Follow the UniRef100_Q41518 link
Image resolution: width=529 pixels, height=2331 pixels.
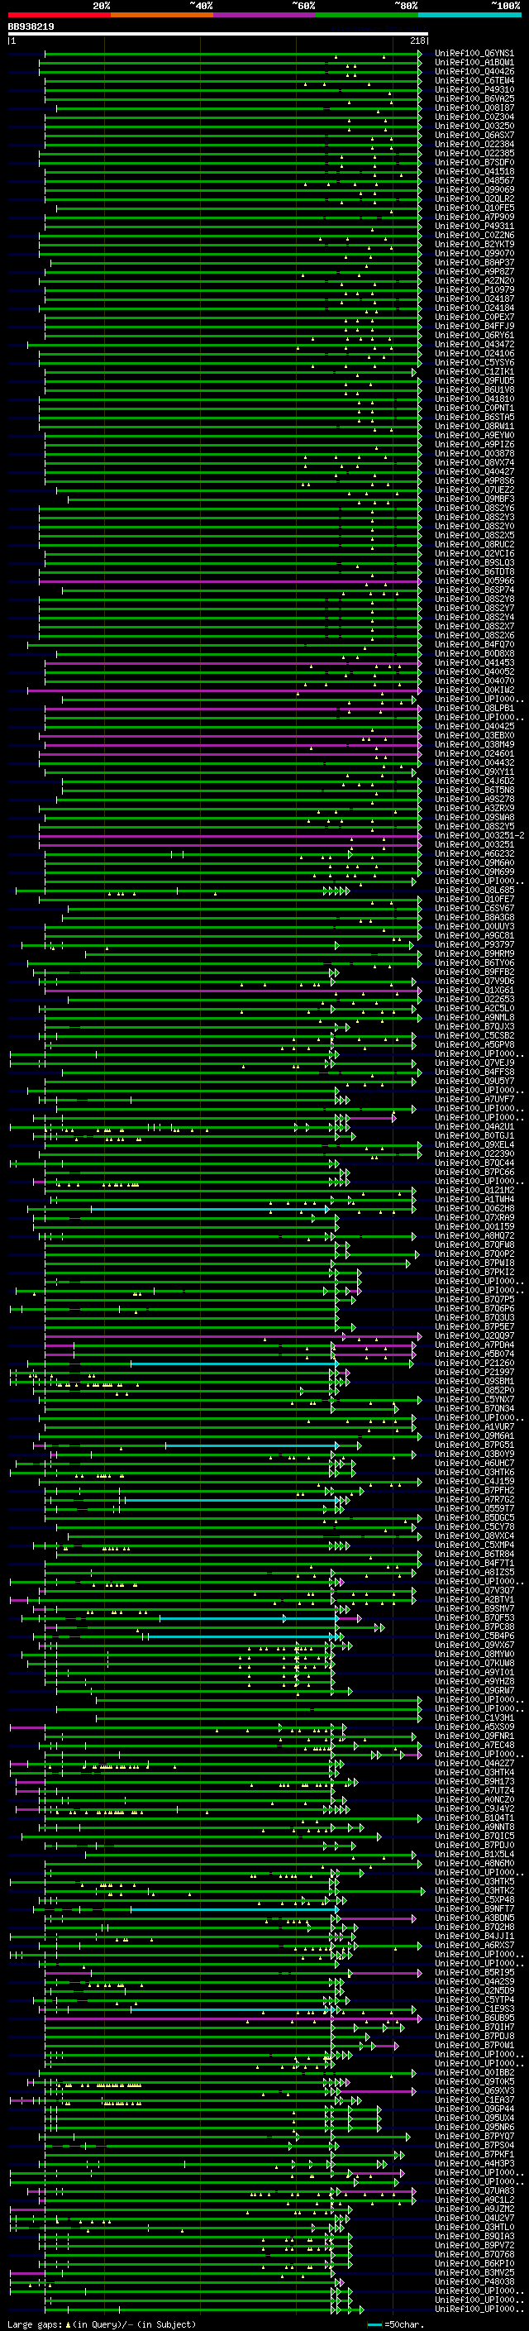coord(474,172)
